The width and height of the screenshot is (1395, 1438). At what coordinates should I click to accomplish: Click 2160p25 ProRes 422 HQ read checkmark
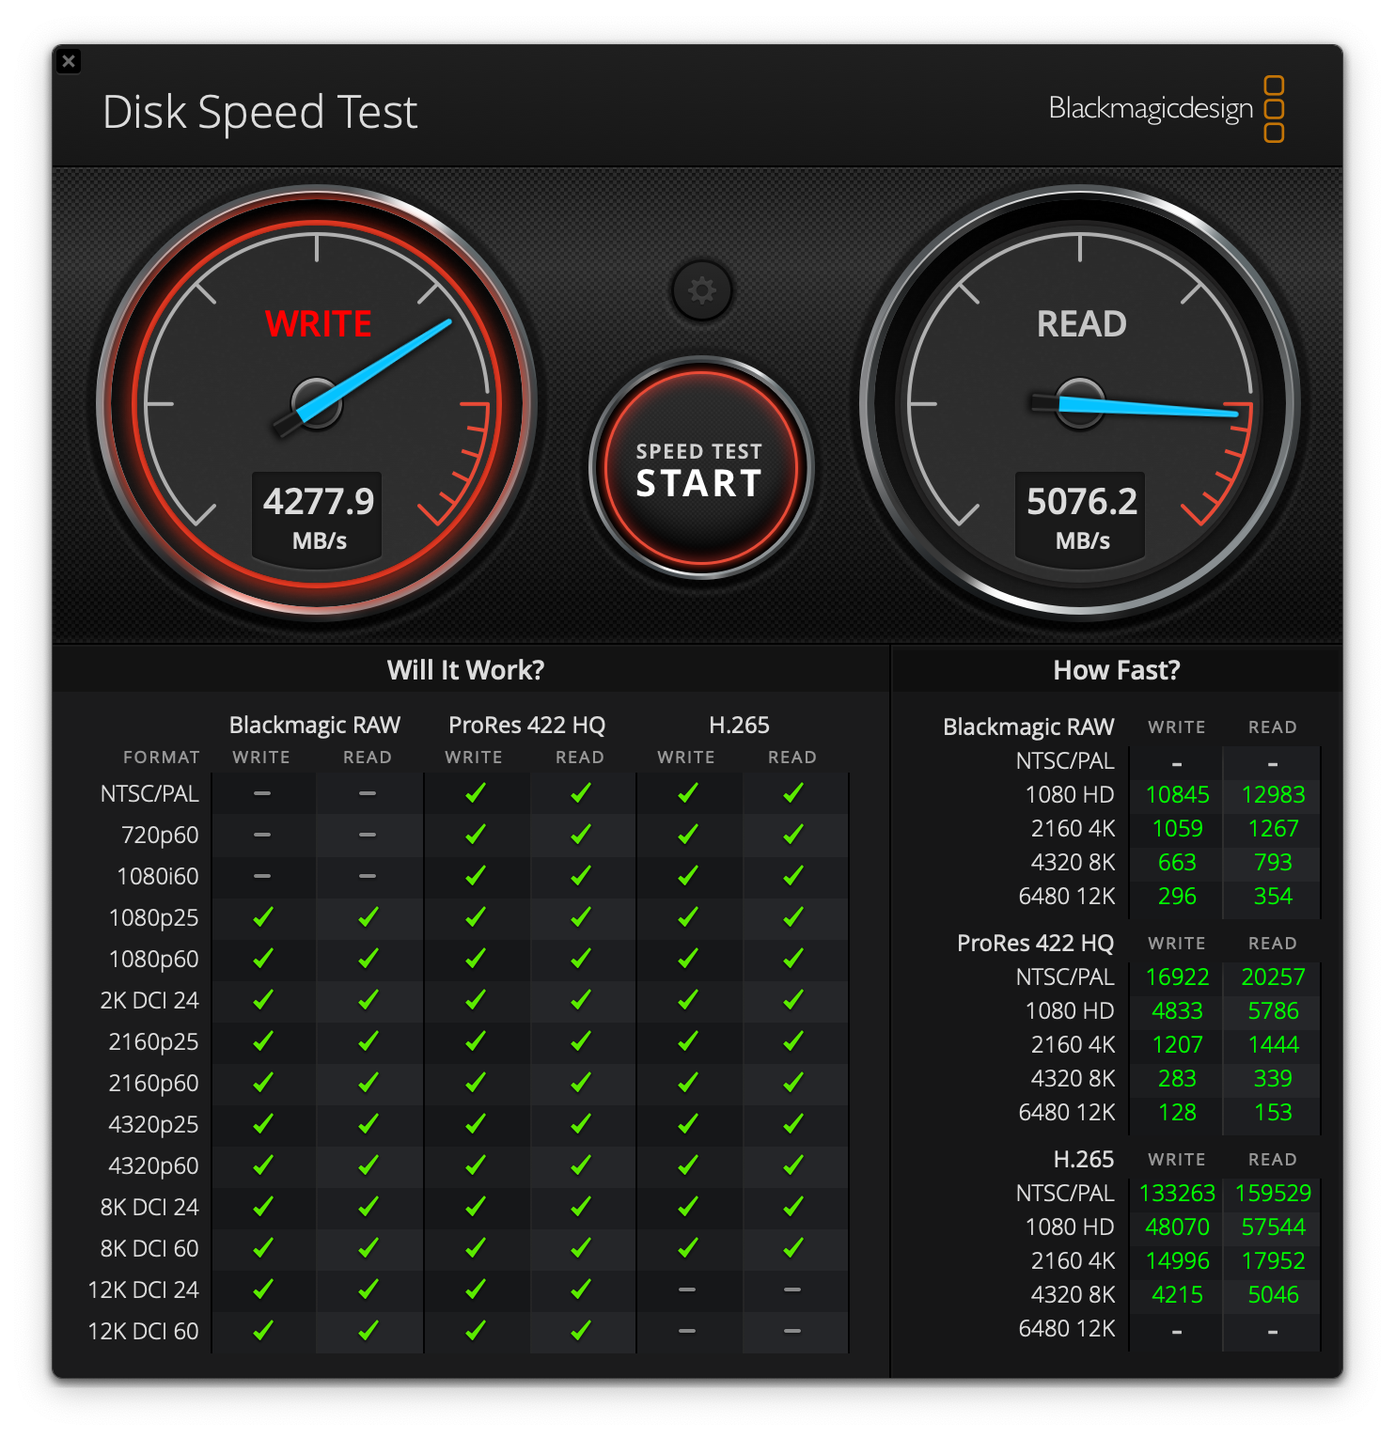click(x=581, y=1041)
